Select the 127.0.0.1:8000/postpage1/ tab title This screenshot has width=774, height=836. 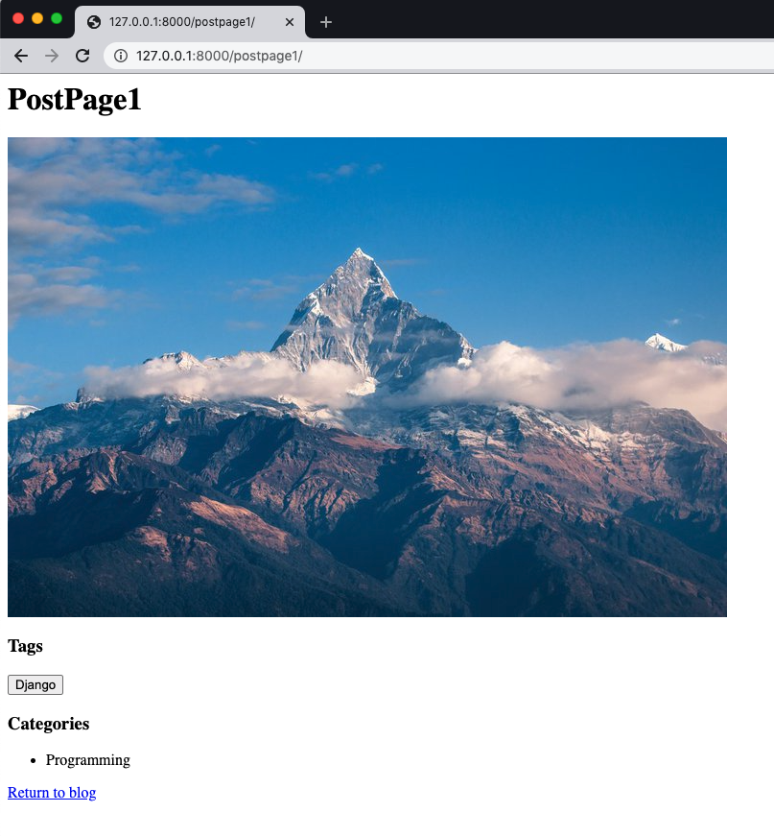(182, 22)
